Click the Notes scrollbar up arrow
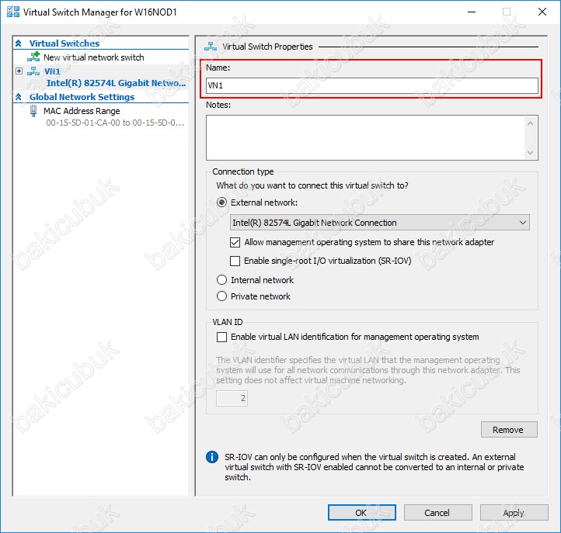This screenshot has width=561, height=533. (530, 123)
